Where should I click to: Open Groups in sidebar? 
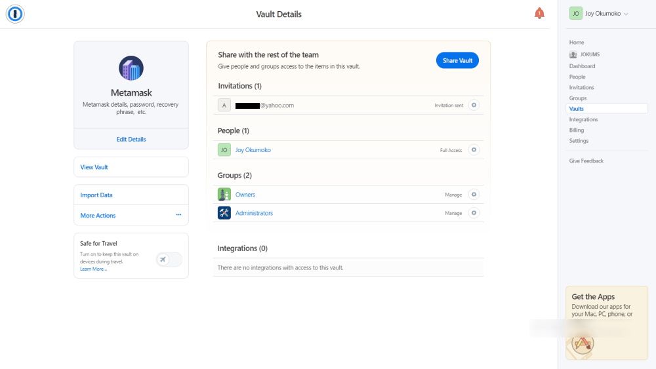coord(578,98)
